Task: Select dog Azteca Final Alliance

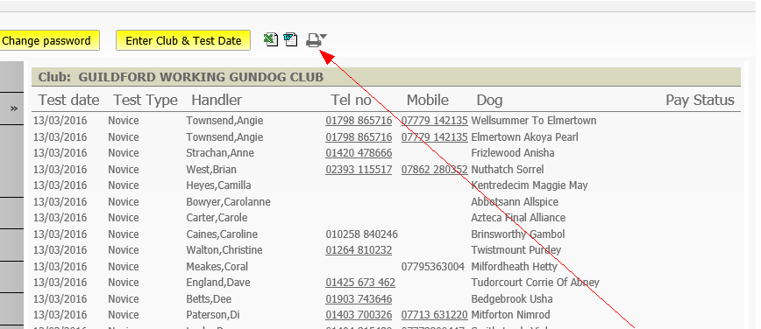Action: [x=518, y=218]
